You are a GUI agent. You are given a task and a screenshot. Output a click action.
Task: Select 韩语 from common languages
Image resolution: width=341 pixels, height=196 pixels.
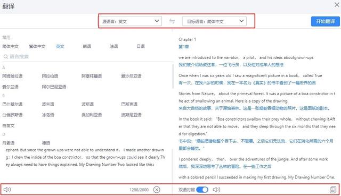pyautogui.click(x=87, y=46)
